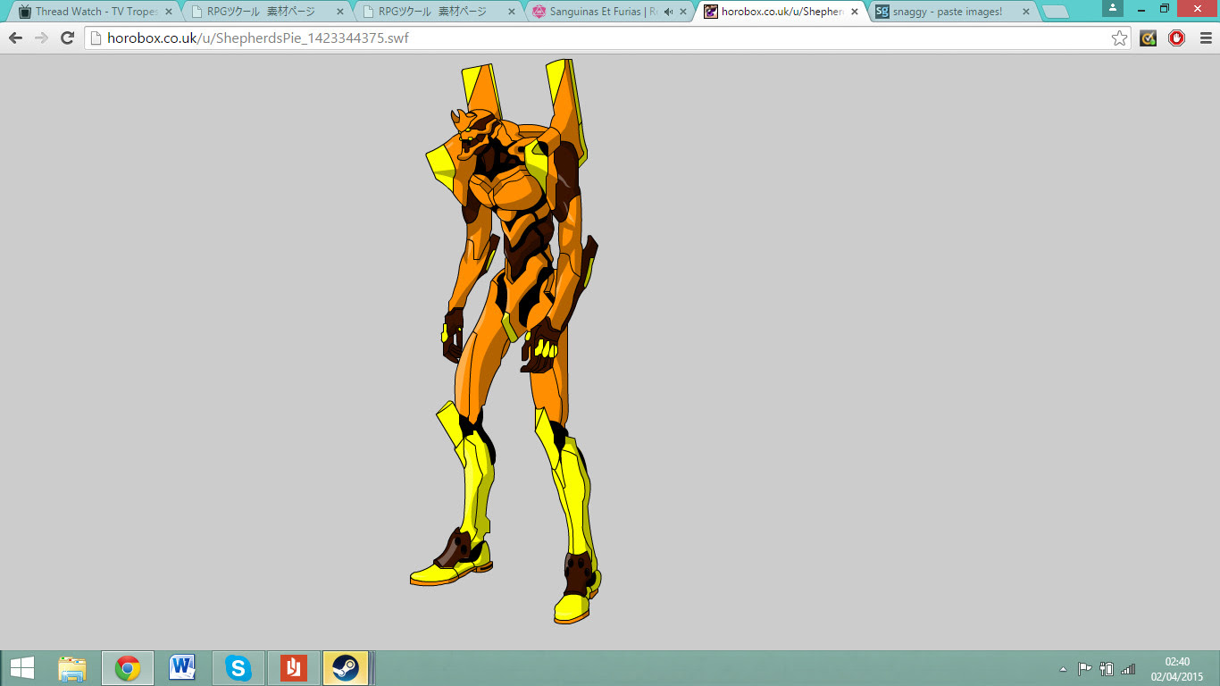Screen dimensions: 1220x686
Task: Open Skype from the taskbar
Action: pyautogui.click(x=238, y=668)
